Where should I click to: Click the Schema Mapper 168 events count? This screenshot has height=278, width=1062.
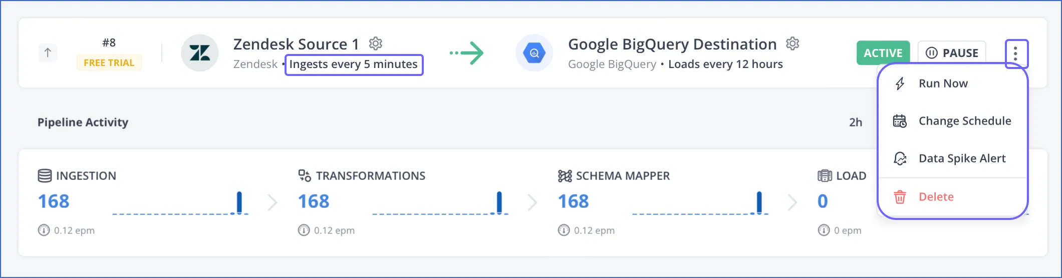point(573,201)
